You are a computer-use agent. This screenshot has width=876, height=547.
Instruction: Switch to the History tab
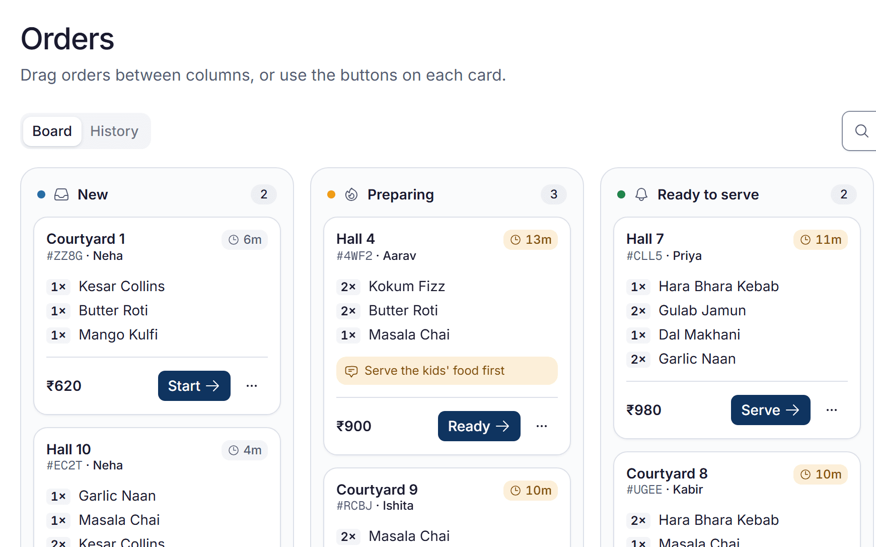tap(114, 131)
